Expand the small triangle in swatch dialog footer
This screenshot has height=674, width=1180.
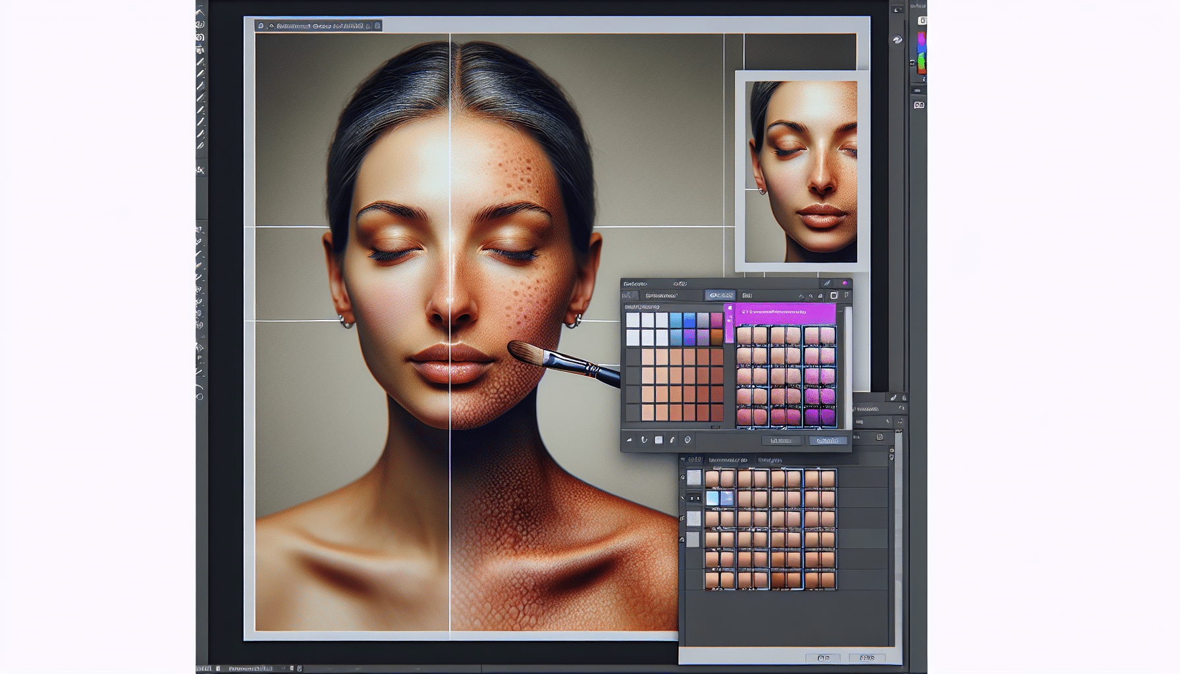point(630,440)
